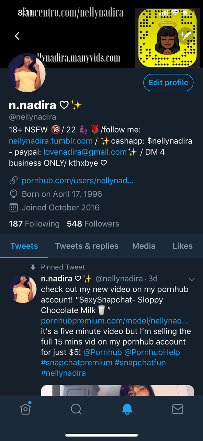
Task: Open the Messages envelope icon
Action: coord(178,409)
